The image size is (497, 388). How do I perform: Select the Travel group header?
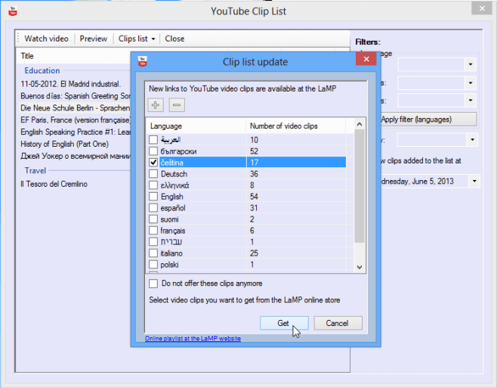35,170
